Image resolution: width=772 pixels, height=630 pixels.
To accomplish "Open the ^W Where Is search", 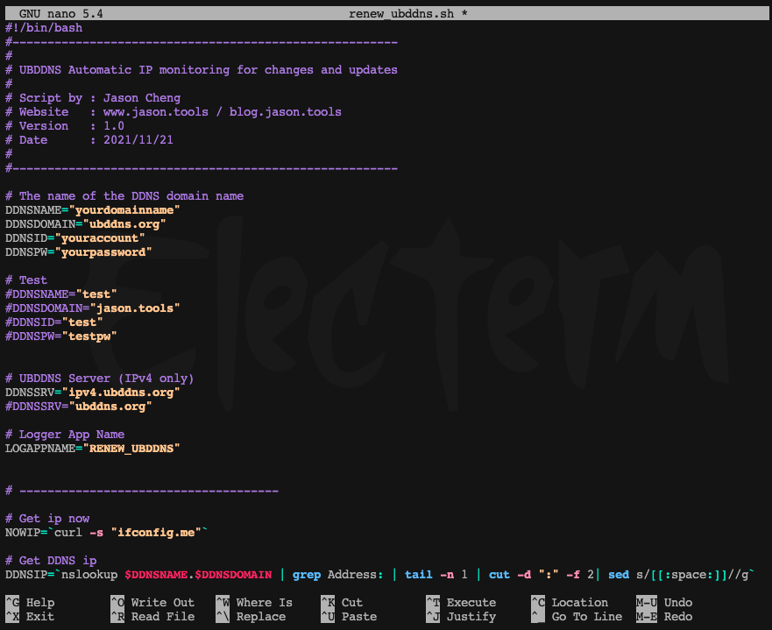I will [x=254, y=603].
